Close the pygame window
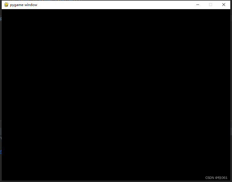This screenshot has height=182, width=232. click(x=223, y=5)
